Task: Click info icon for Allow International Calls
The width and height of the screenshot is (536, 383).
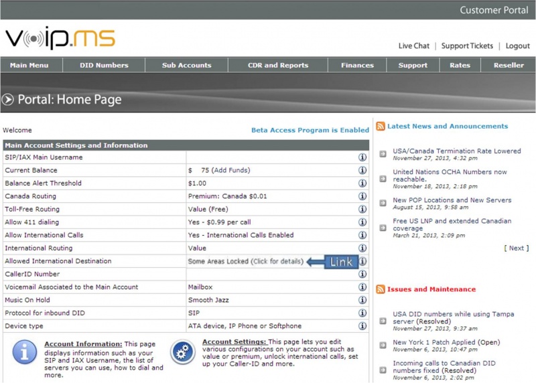Action: point(362,235)
